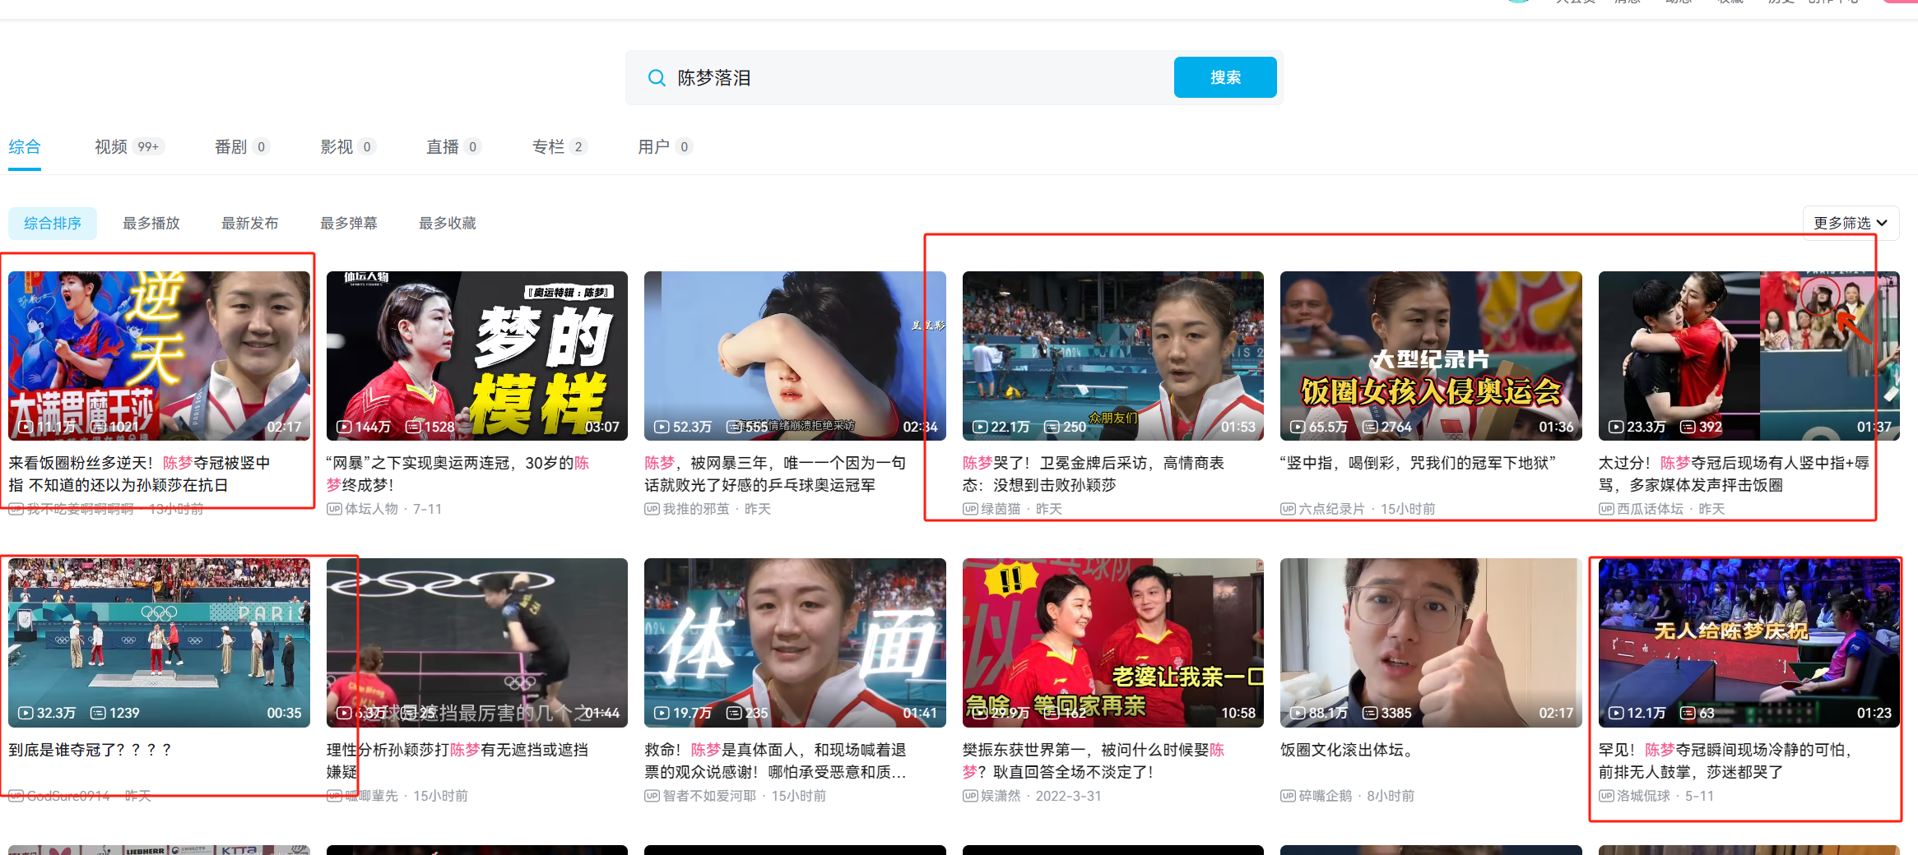Sort results by 最多播放
The height and width of the screenshot is (855, 1918).
click(151, 223)
